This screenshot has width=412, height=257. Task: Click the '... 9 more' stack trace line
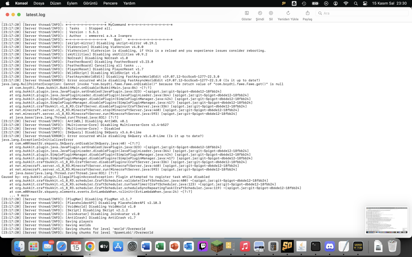pos(19,195)
